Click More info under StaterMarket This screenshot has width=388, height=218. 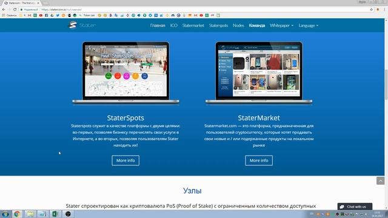coord(259,160)
